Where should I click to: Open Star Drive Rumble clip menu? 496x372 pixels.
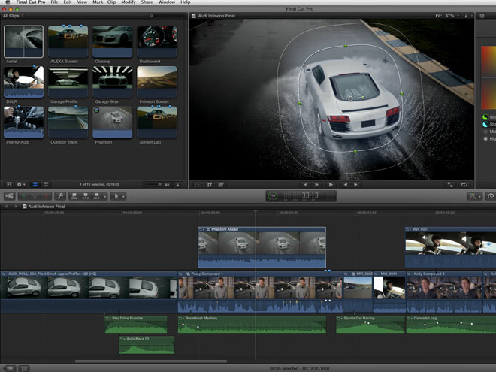[x=108, y=318]
